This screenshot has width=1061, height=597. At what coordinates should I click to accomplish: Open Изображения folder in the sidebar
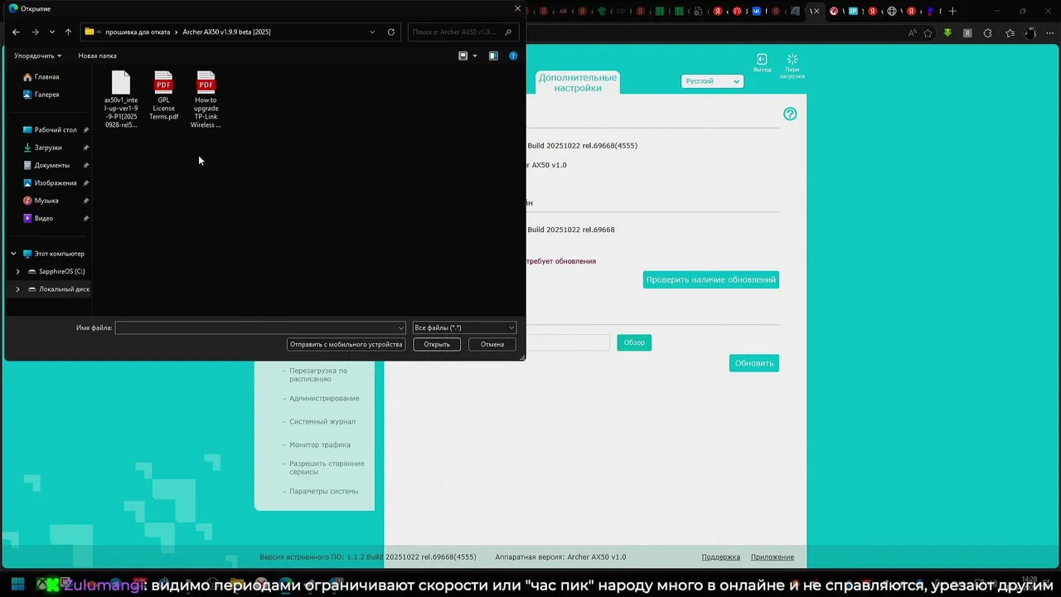tap(56, 182)
